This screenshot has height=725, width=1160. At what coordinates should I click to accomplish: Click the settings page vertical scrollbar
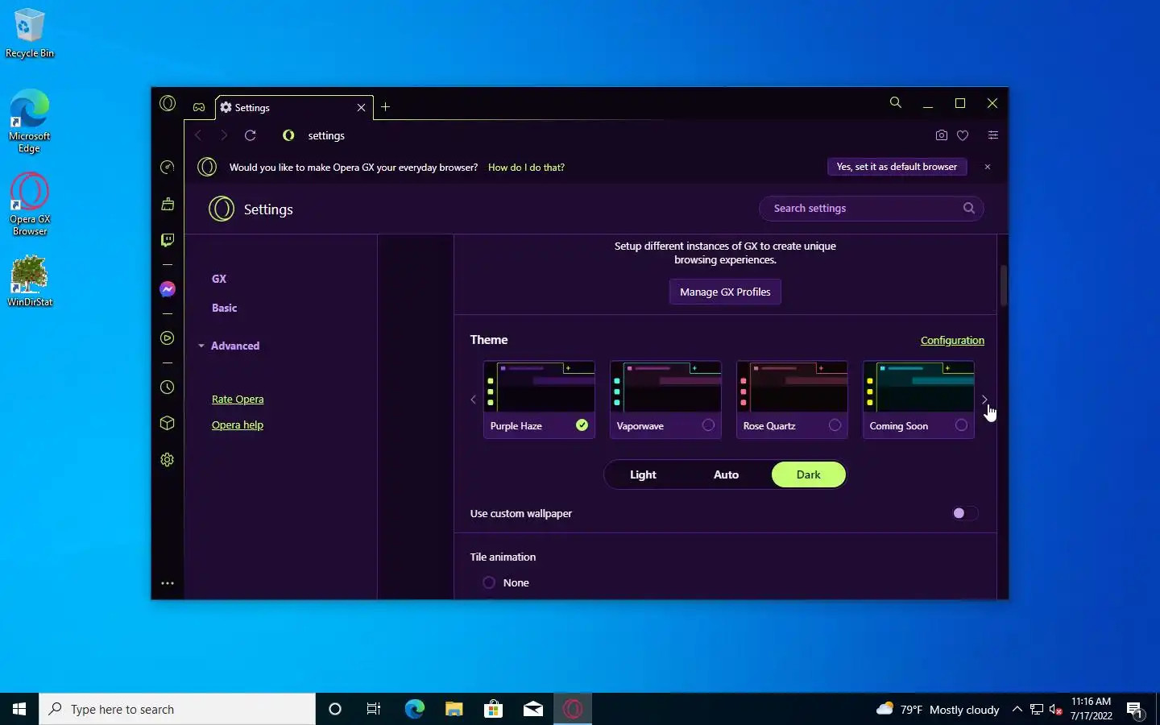tap(1004, 285)
